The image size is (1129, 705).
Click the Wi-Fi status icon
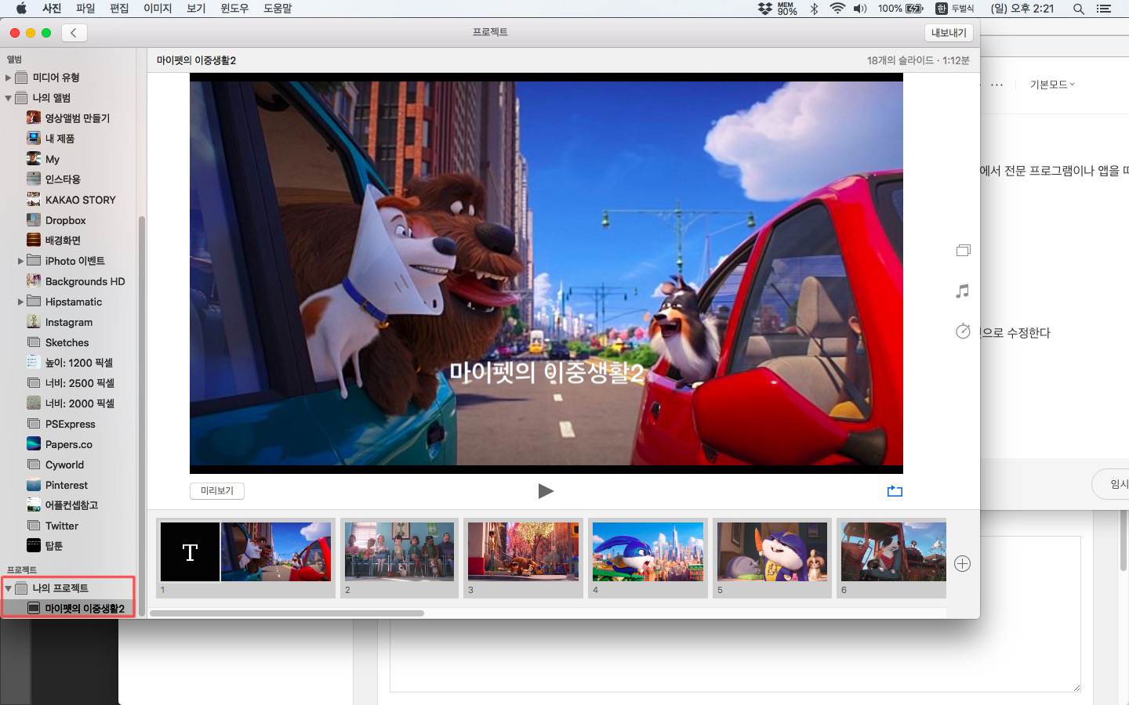pyautogui.click(x=837, y=9)
